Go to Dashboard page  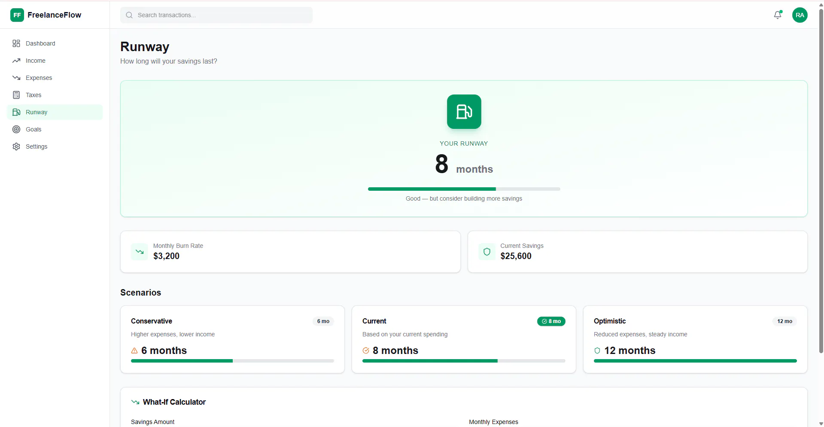coord(55,43)
